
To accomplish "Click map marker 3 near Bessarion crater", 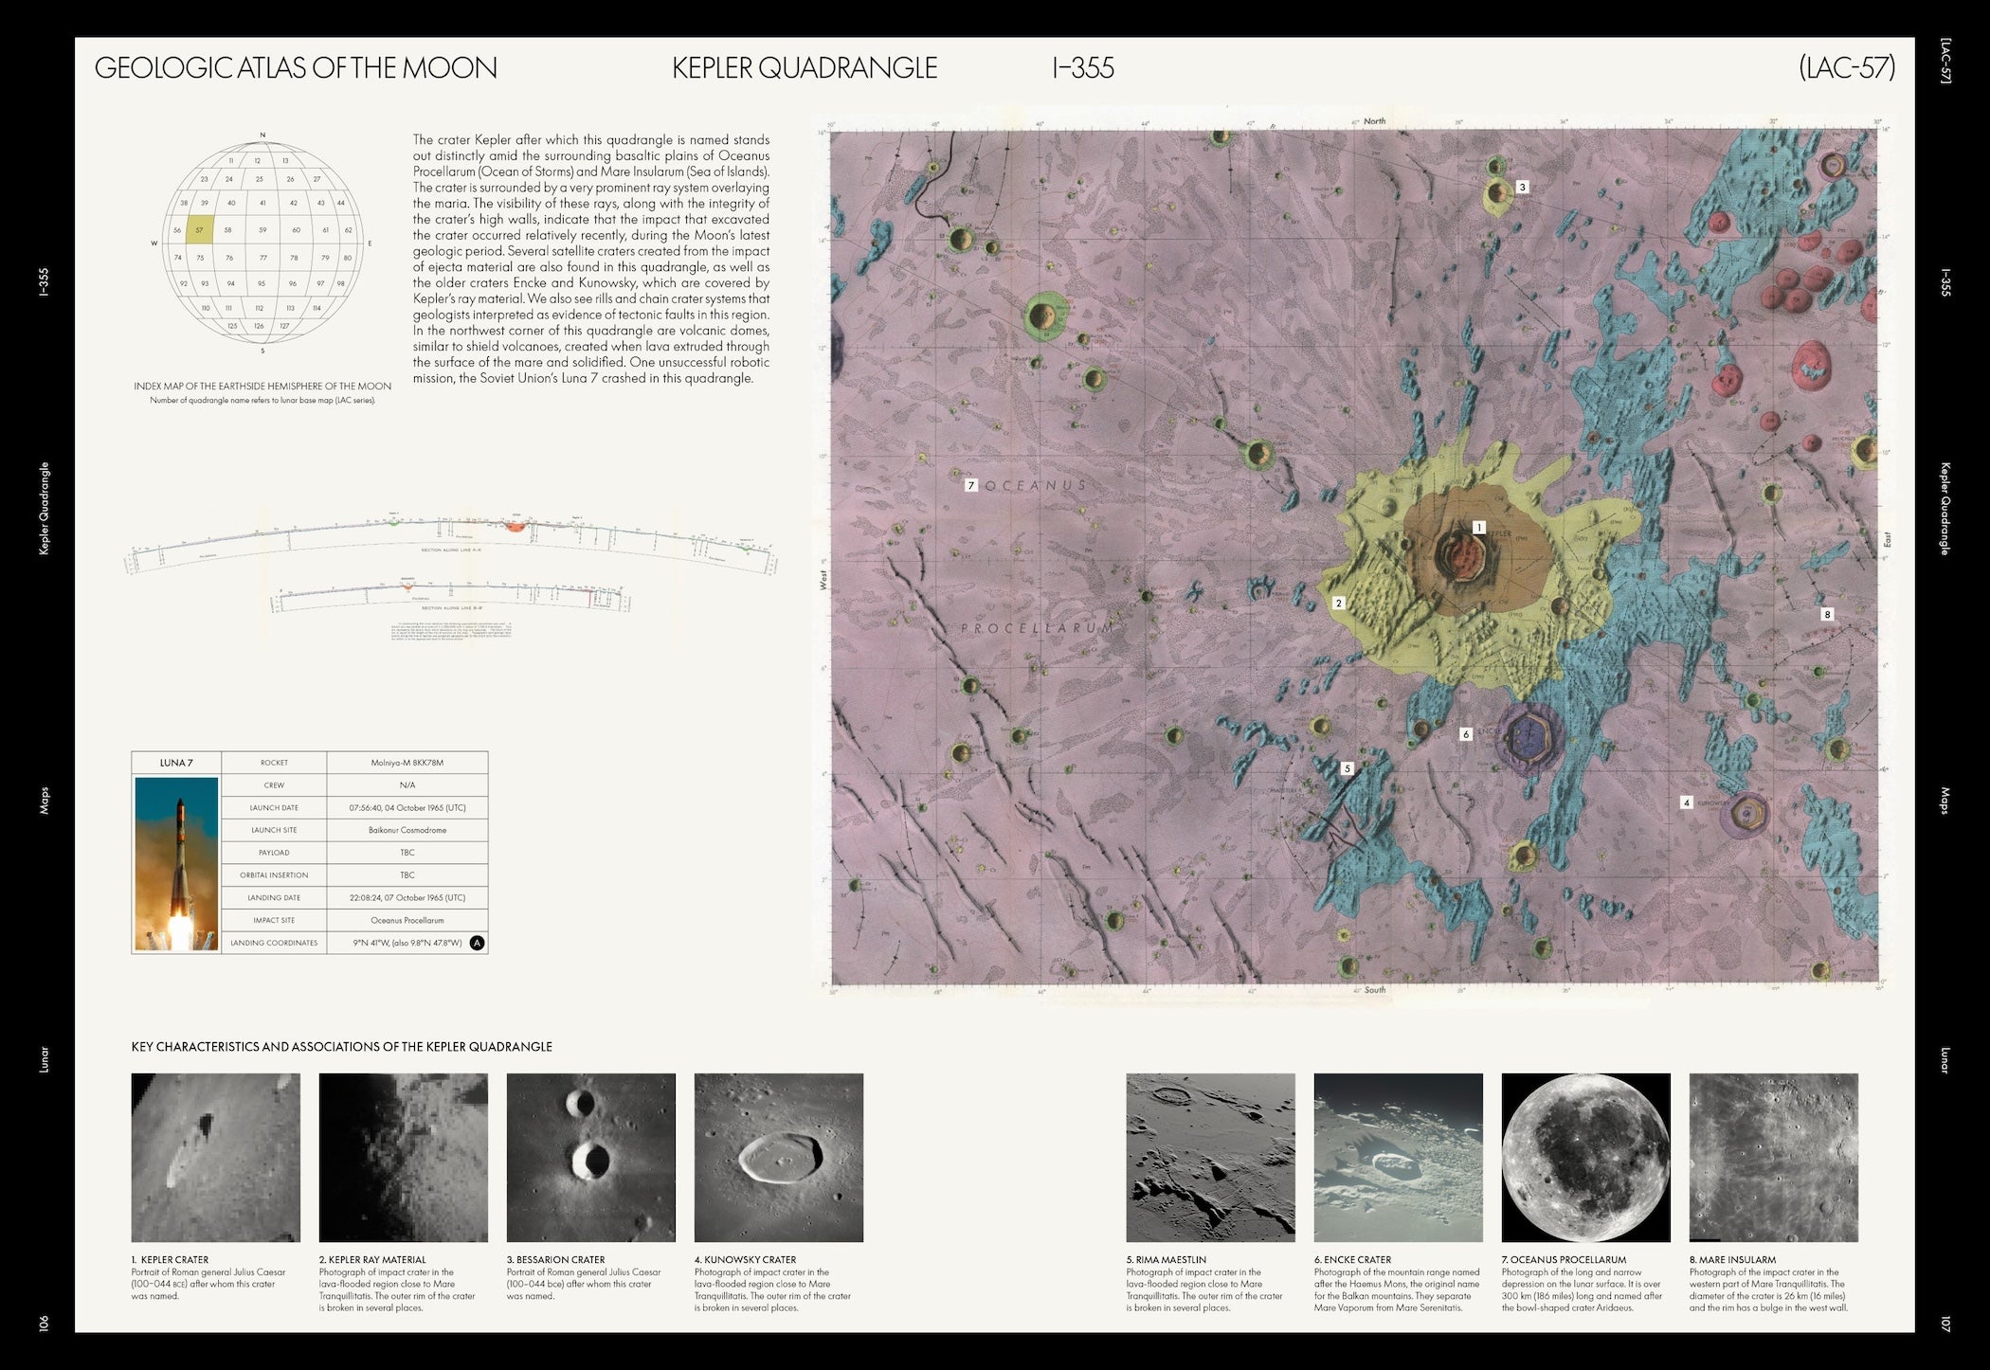I will pyautogui.click(x=1523, y=187).
